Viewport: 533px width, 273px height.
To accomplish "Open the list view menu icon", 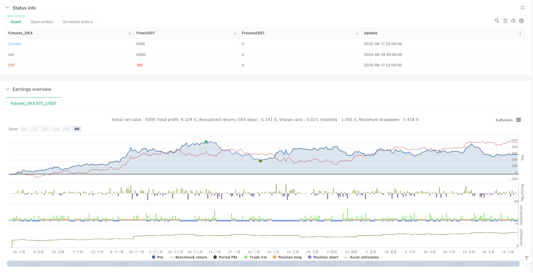I will tap(505, 21).
